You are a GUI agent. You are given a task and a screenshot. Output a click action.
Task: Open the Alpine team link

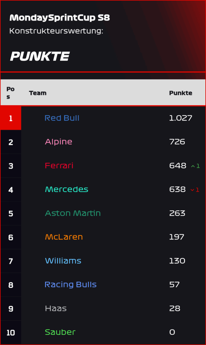[59, 142]
